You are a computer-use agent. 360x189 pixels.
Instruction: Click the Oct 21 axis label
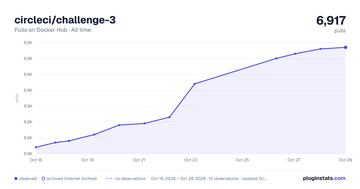point(139,160)
